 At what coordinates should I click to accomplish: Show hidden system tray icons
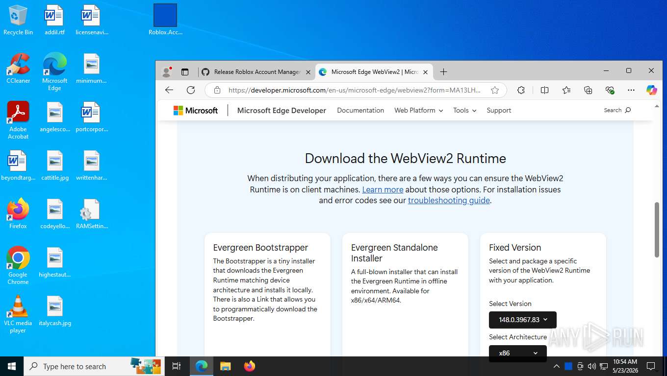tap(557, 366)
